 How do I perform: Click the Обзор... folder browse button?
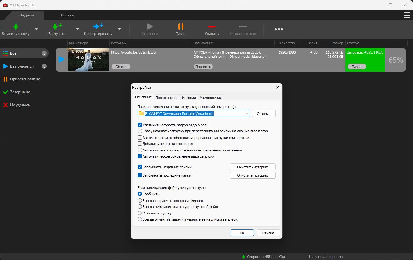click(264, 114)
